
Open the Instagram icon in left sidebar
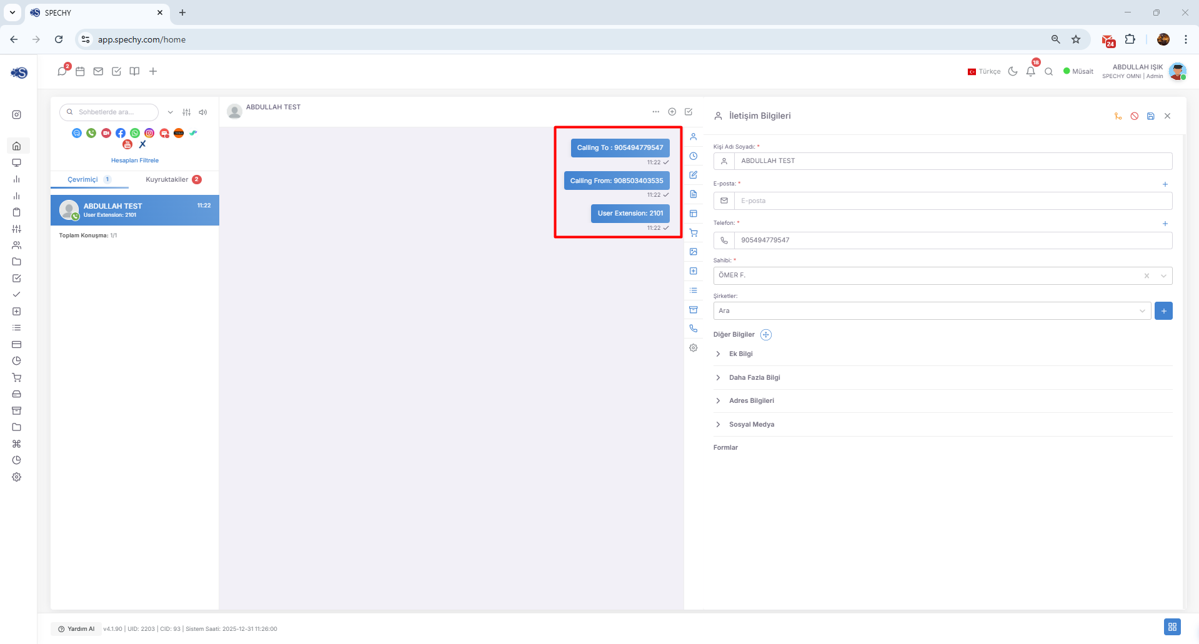[x=17, y=115]
